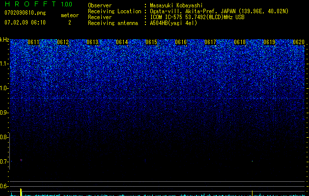Click the 0.9 kHz axis label
The image size is (309, 196).
pyautogui.click(x=4, y=113)
